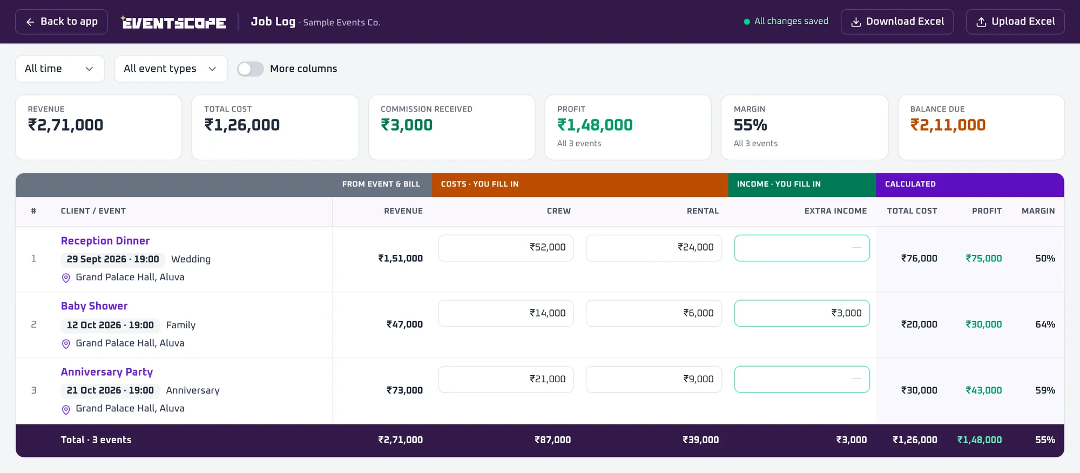Open the Reception Dinner event link
This screenshot has width=1080, height=473.
(x=105, y=241)
